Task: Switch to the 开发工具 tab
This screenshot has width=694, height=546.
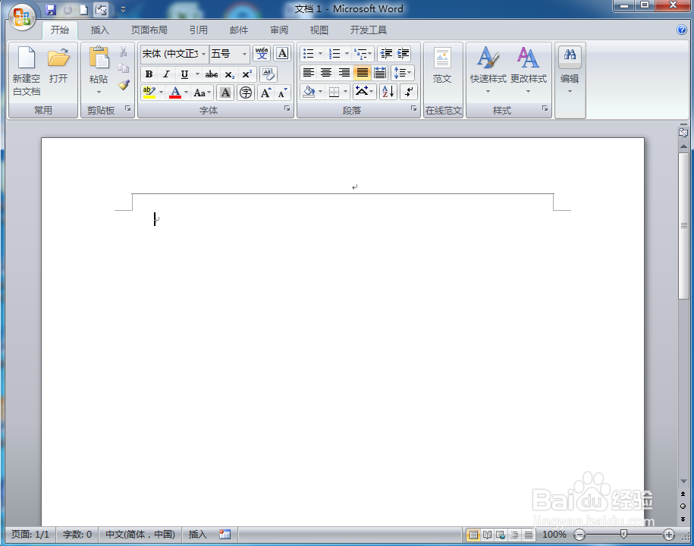Action: 369,30
